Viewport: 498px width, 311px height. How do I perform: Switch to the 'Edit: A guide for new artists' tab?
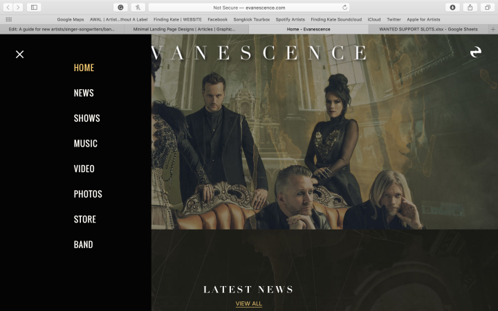pyautogui.click(x=62, y=29)
